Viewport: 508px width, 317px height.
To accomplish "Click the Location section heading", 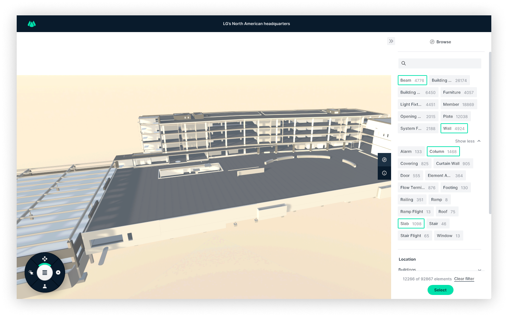I will tap(407, 259).
